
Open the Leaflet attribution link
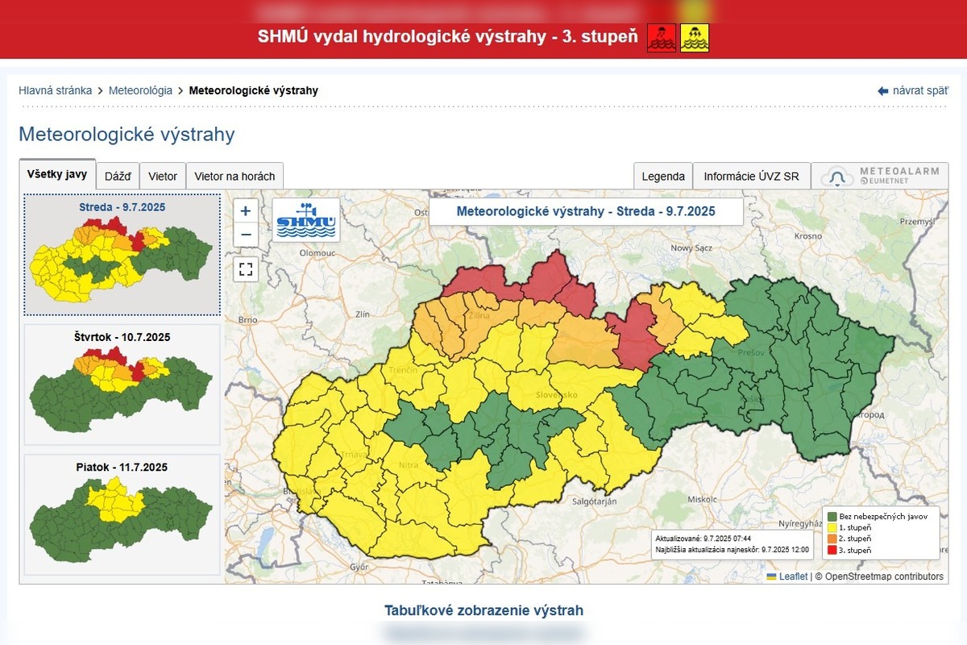(793, 576)
